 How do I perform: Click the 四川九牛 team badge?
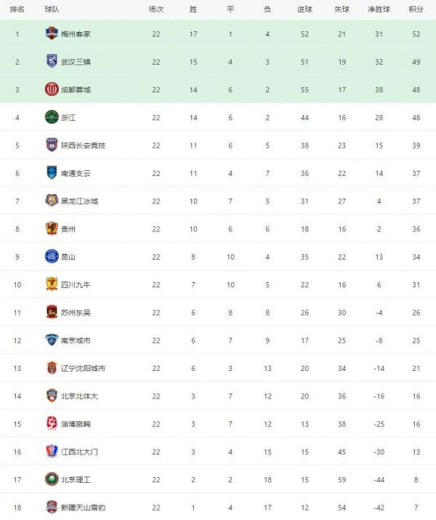pos(52,284)
